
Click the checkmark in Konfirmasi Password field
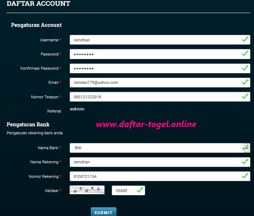point(245,68)
